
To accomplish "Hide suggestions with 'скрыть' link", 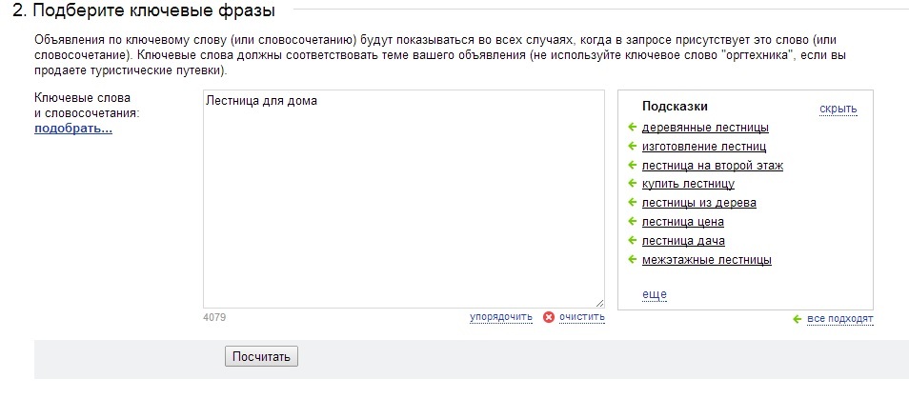I will [x=838, y=109].
